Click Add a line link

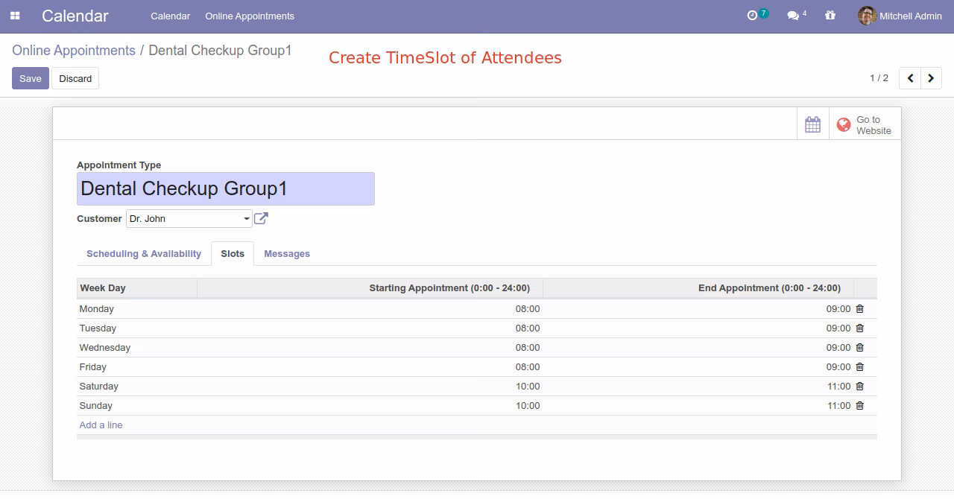101,425
